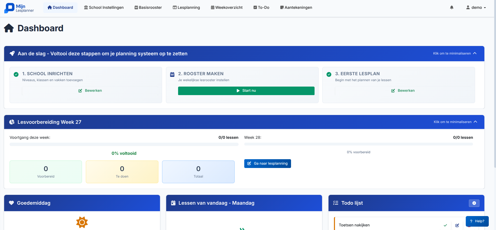This screenshot has width=496, height=230.
Task: Click the sun icon in Goedemiddag card
Action: [x=82, y=222]
